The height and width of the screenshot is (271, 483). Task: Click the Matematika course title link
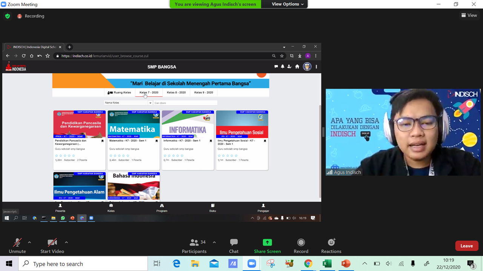128,141
